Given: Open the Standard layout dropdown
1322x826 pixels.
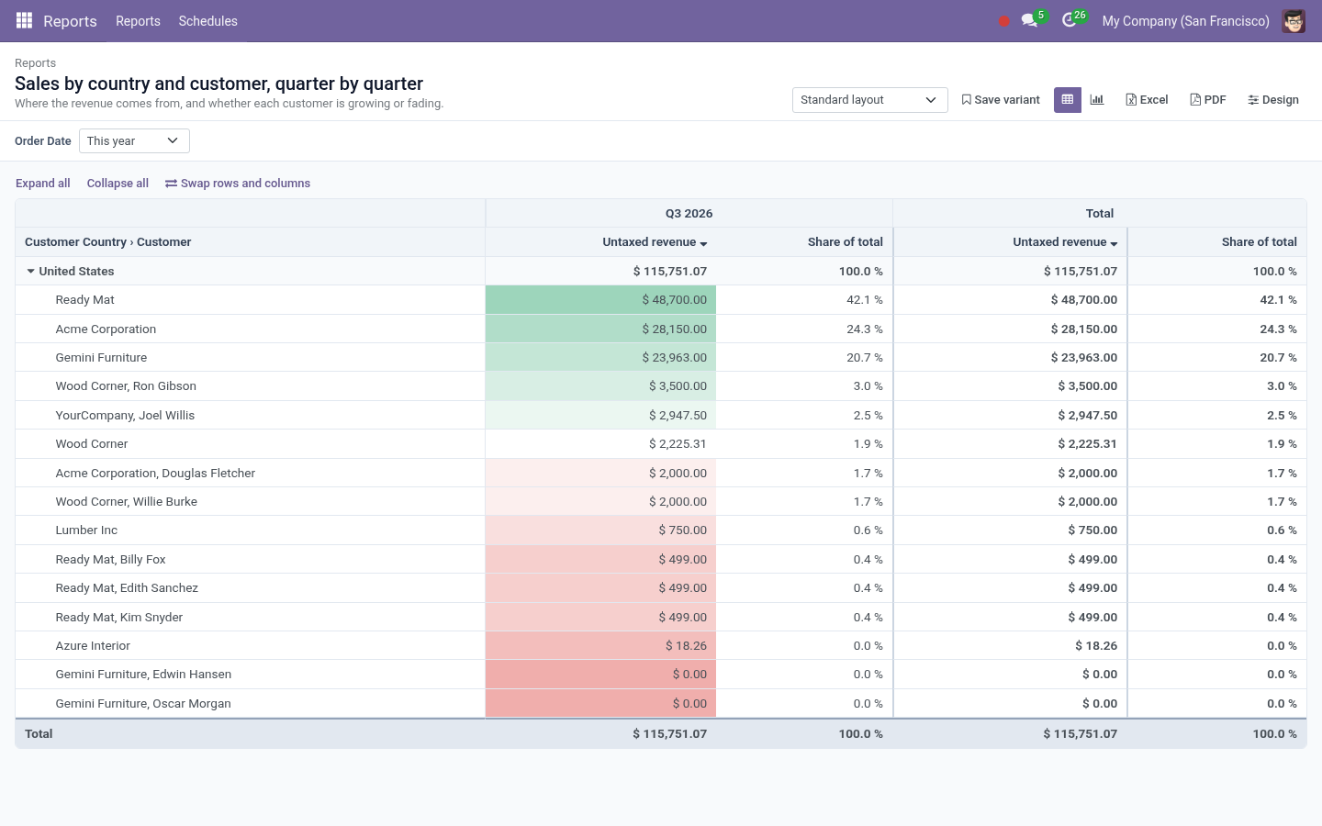Looking at the screenshot, I should (869, 99).
